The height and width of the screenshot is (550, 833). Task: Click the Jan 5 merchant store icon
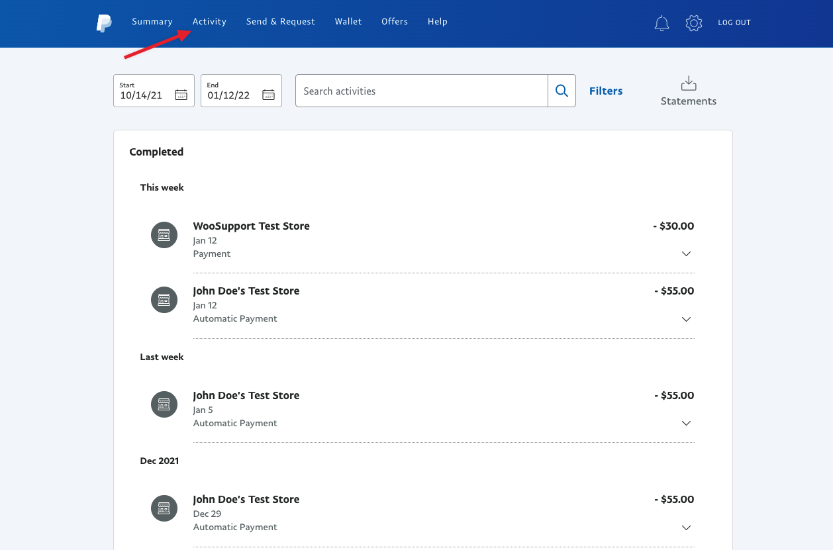click(164, 404)
